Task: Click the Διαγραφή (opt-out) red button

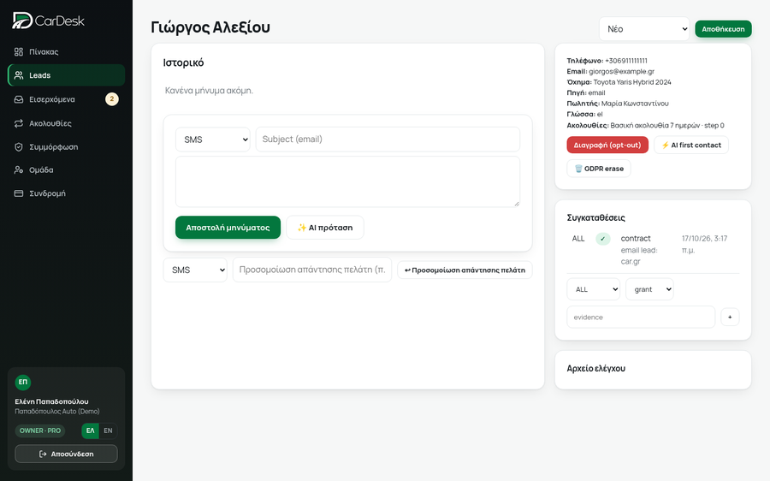Action: coord(607,145)
